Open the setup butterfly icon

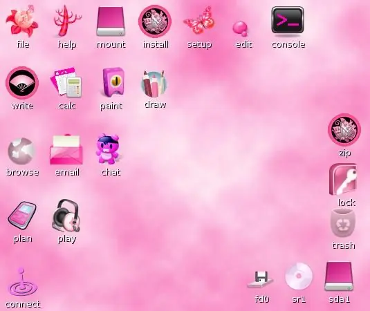199,21
